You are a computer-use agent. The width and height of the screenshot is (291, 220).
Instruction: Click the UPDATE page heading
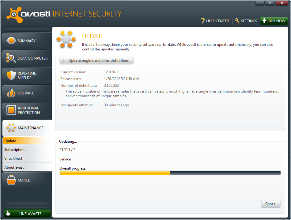(x=93, y=36)
